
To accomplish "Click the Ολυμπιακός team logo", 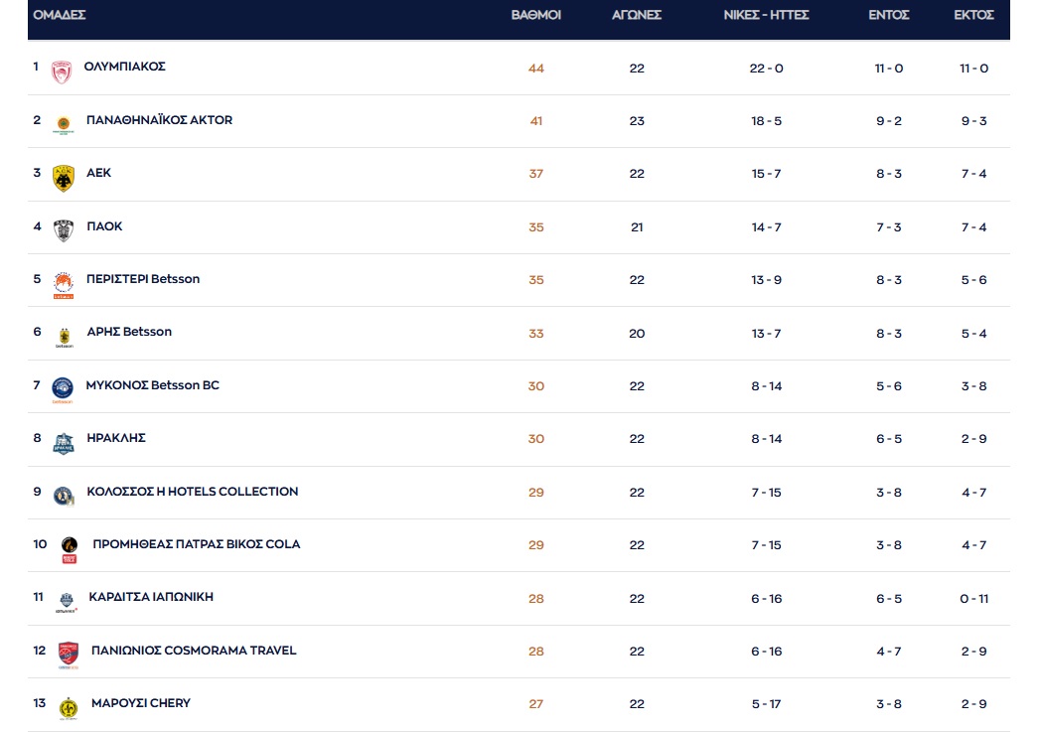I will (x=63, y=72).
